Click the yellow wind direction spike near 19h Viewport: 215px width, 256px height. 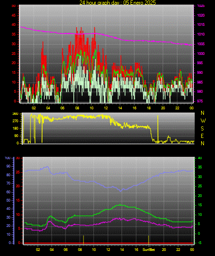(158, 129)
